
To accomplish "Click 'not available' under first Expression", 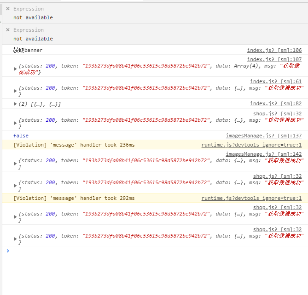I will pos(33,17).
